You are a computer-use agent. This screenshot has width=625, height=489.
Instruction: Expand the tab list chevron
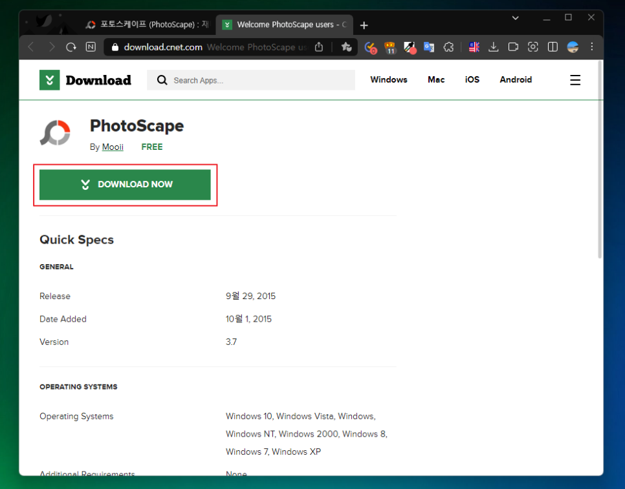516,18
